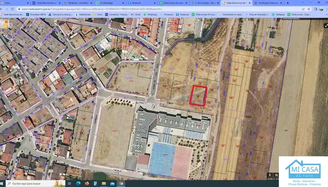The height and width of the screenshot is (187, 328).
Task: Open the Contactos - Fotocasa bookmark
Action: 117,14
